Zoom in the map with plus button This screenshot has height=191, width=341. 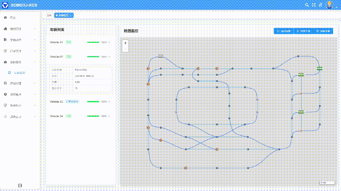pyautogui.click(x=125, y=43)
